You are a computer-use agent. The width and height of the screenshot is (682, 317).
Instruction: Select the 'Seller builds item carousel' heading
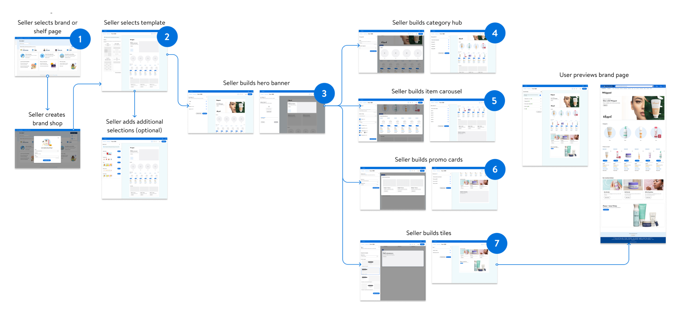[426, 91]
